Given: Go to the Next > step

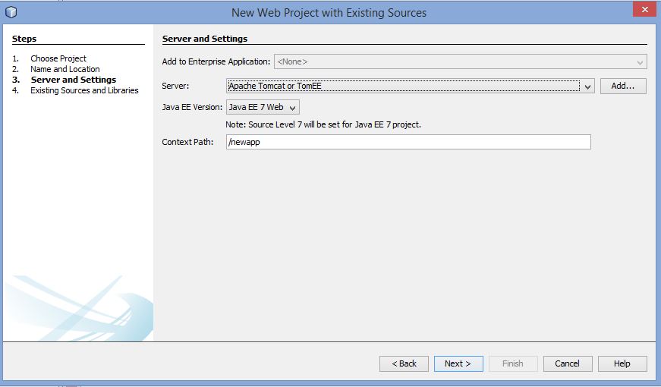Looking at the screenshot, I should coord(458,363).
